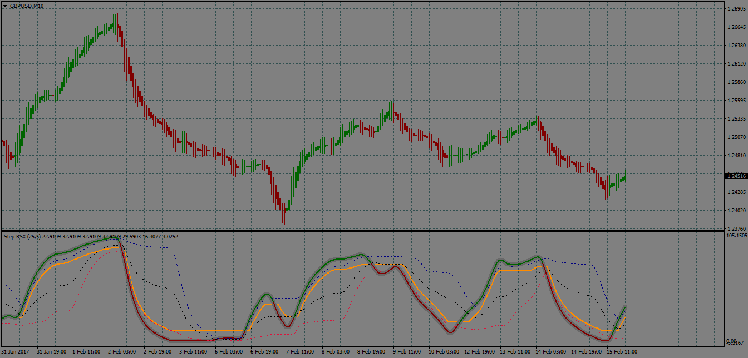
Task: Click price level 1.24810 on the axis
Action: click(737, 155)
